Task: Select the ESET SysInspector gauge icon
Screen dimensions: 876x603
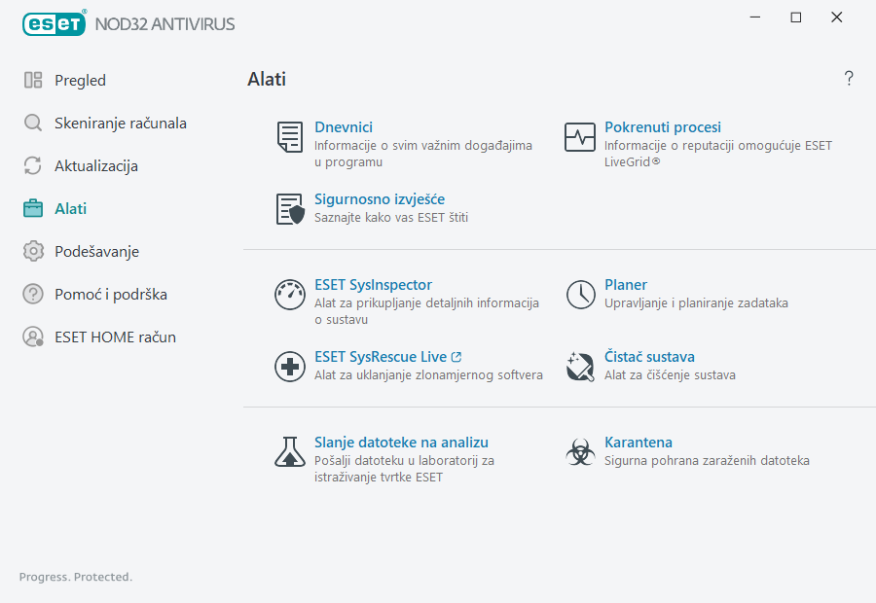Action: coord(289,295)
